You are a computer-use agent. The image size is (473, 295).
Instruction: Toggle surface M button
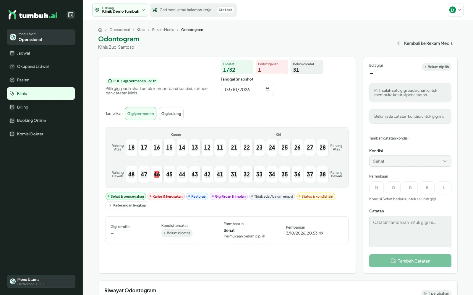[x=376, y=188]
